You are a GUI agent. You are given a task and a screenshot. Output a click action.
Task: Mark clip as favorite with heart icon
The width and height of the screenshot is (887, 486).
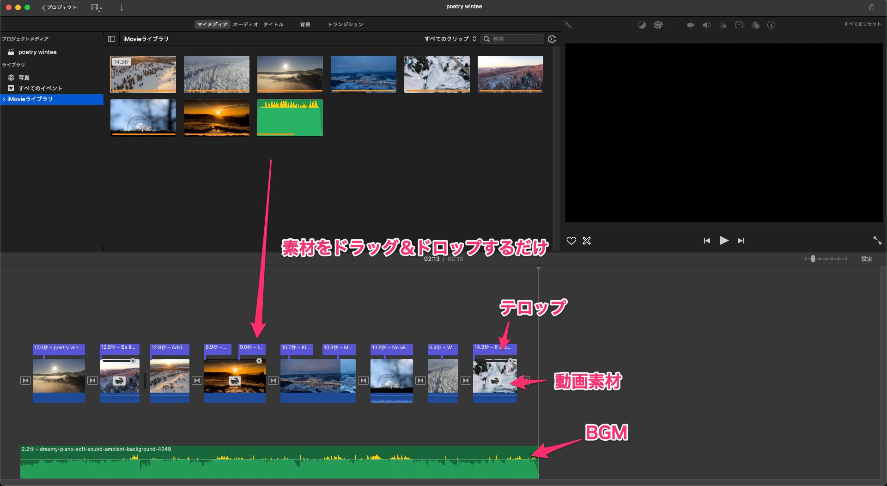[x=571, y=241]
